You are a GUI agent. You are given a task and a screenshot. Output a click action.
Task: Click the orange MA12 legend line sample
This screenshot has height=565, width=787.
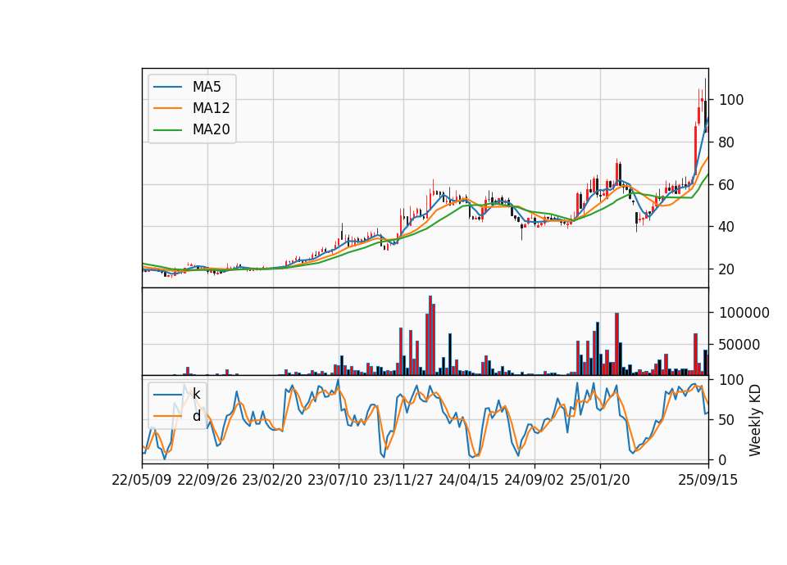click(x=167, y=108)
